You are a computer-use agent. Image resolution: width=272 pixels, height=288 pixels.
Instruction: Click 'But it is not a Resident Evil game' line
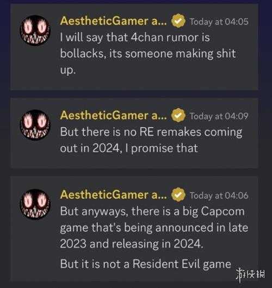coord(145,264)
